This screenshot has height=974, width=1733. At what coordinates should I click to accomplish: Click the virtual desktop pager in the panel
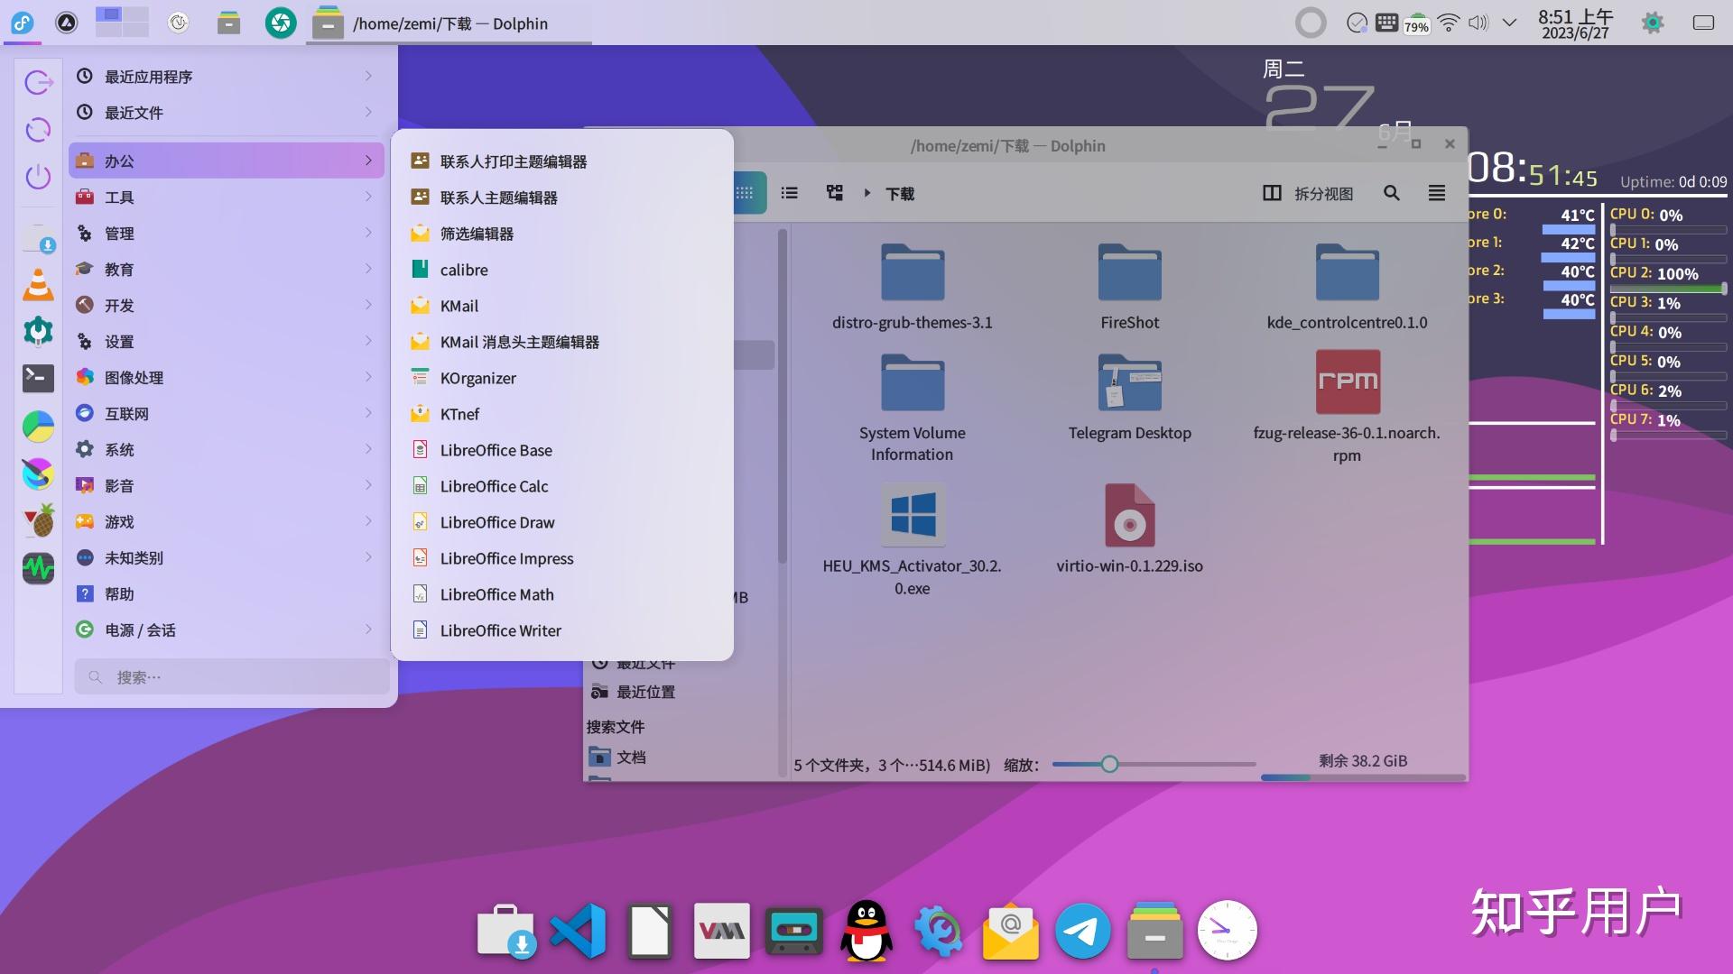[122, 22]
